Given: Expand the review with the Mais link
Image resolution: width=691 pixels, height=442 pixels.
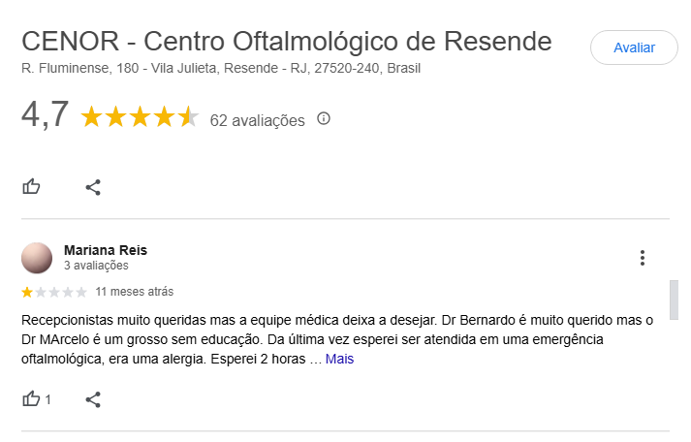Looking at the screenshot, I should tap(339, 360).
